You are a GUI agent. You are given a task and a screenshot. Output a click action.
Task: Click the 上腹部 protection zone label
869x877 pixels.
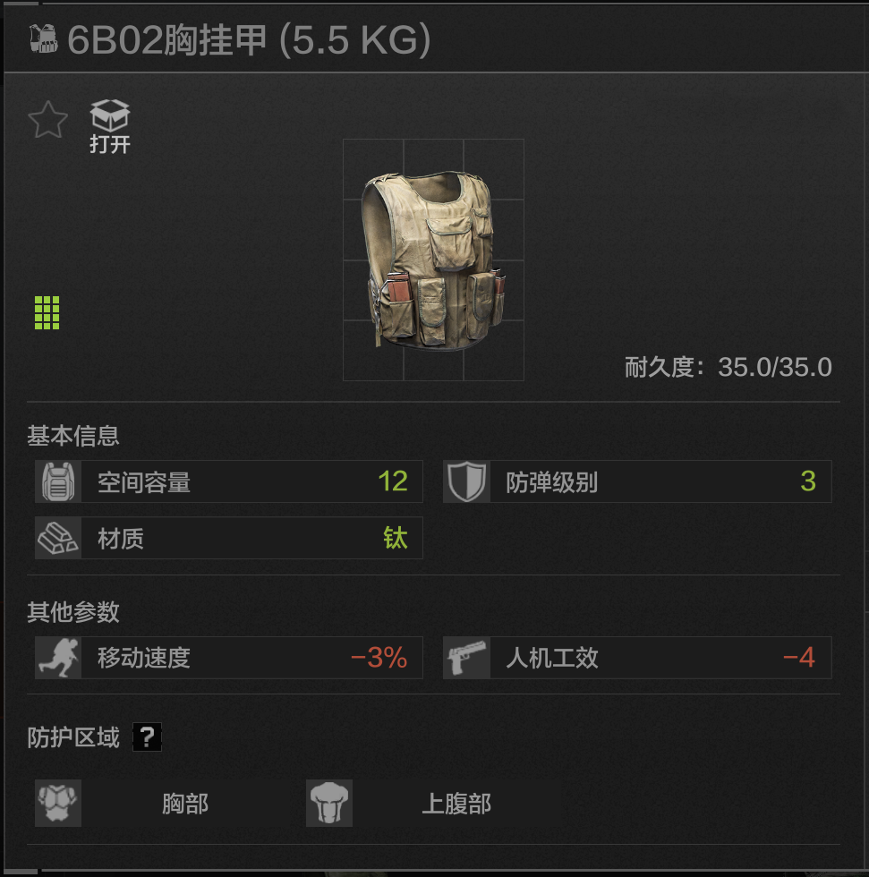pyautogui.click(x=456, y=804)
